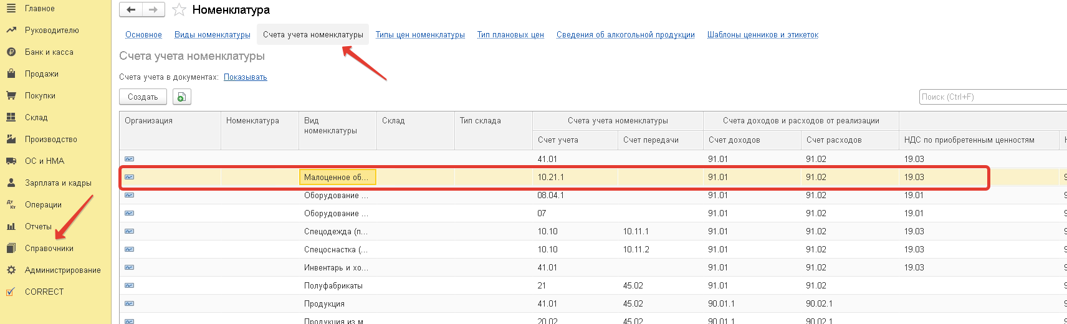Open the Производство section
The width and height of the screenshot is (1067, 324).
pyautogui.click(x=50, y=140)
